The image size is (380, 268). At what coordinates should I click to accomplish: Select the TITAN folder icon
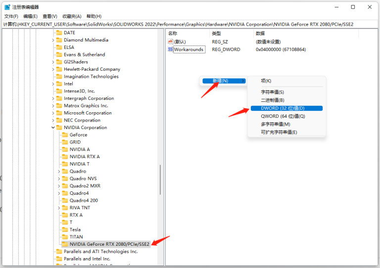coord(65,237)
